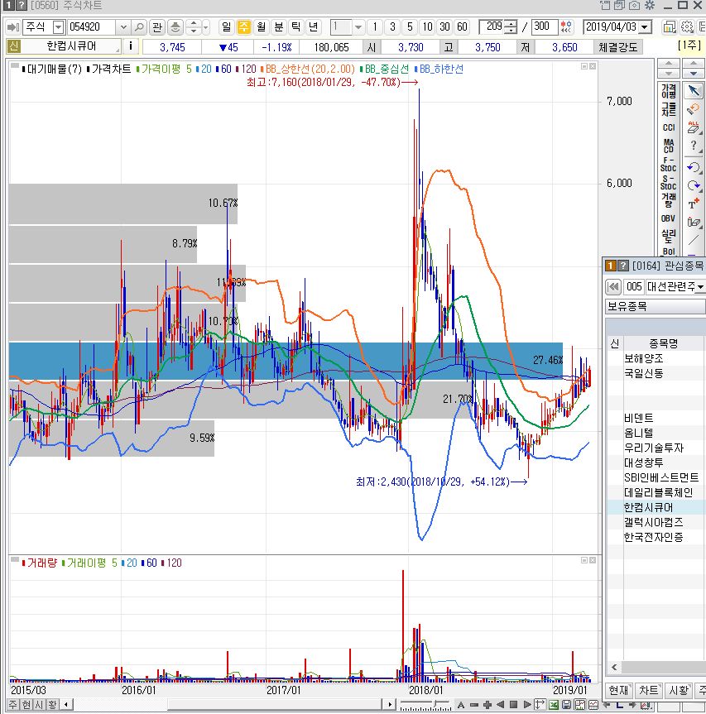Click the bottom toolbar crosshair cursor icon
The height and width of the screenshot is (714, 706).
540,705
